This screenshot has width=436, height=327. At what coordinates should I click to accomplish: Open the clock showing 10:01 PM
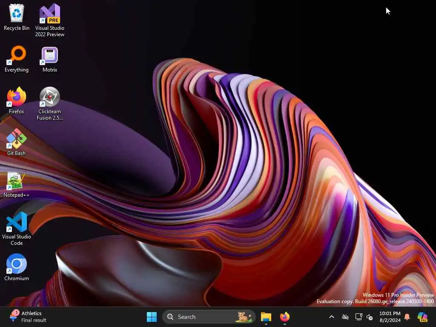click(x=390, y=317)
